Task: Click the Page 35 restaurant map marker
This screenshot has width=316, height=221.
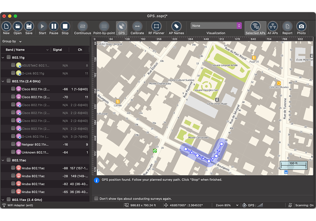Action: coord(254,58)
